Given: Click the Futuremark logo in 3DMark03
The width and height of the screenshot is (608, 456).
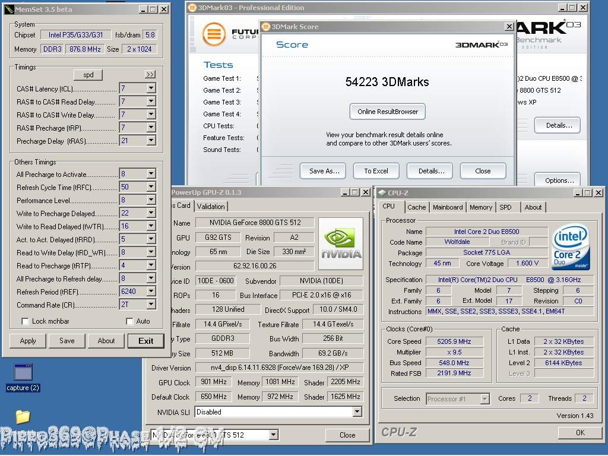Looking at the screenshot, I should pyautogui.click(x=214, y=34).
